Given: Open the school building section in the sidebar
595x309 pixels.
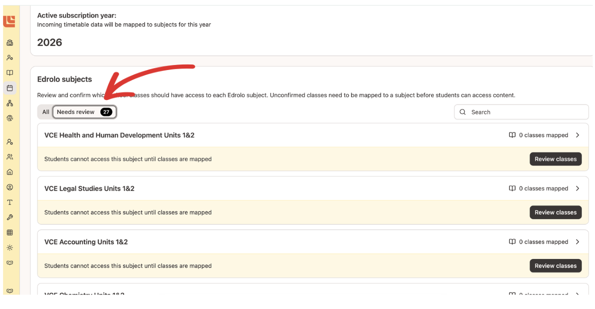Looking at the screenshot, I should [9, 42].
